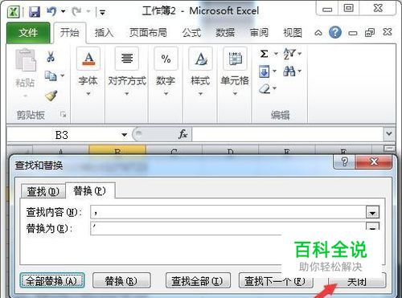Switch to the 插入 ribbon tab

coord(104,33)
